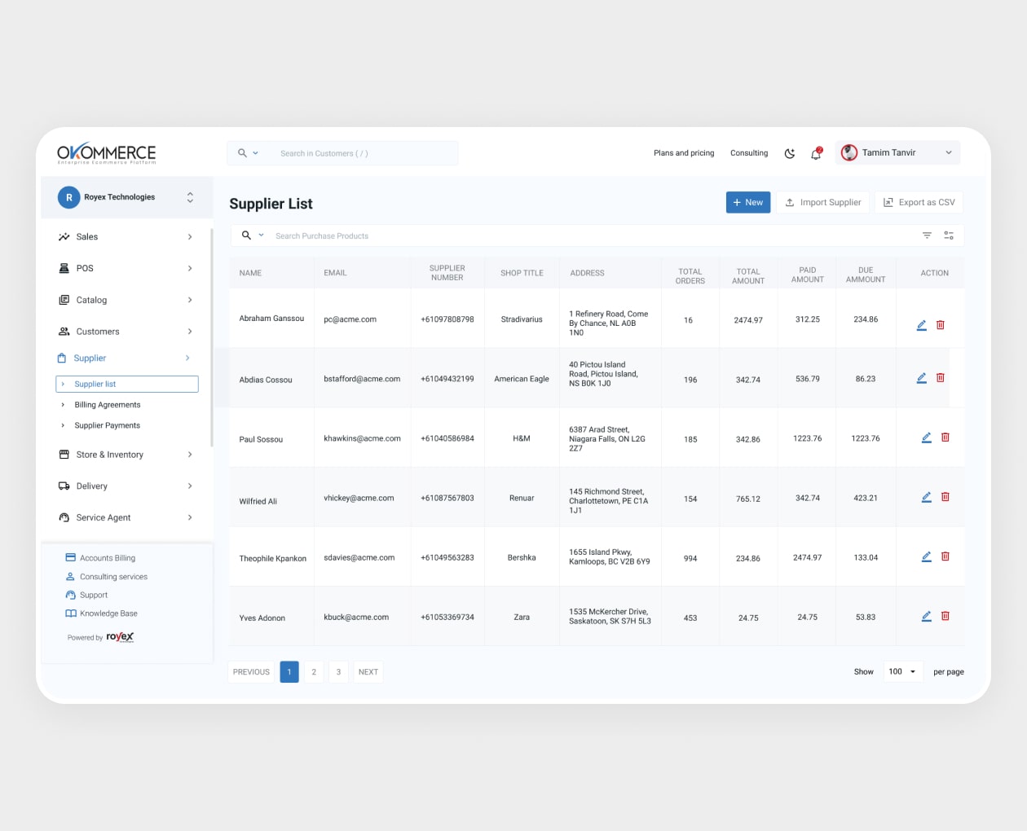1027x831 pixels.
Task: Open column settings sliders icon
Action: (x=949, y=235)
